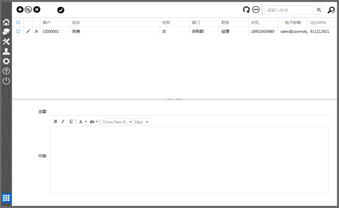Viewport: 339px width, 208px height.
Task: Click the position cell 经理
Action: (x=225, y=31)
